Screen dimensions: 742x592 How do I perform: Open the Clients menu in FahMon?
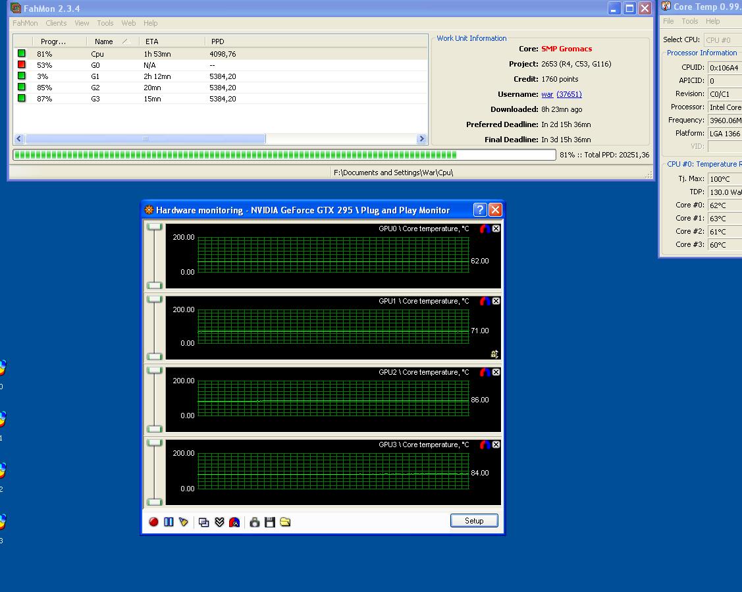pos(57,23)
